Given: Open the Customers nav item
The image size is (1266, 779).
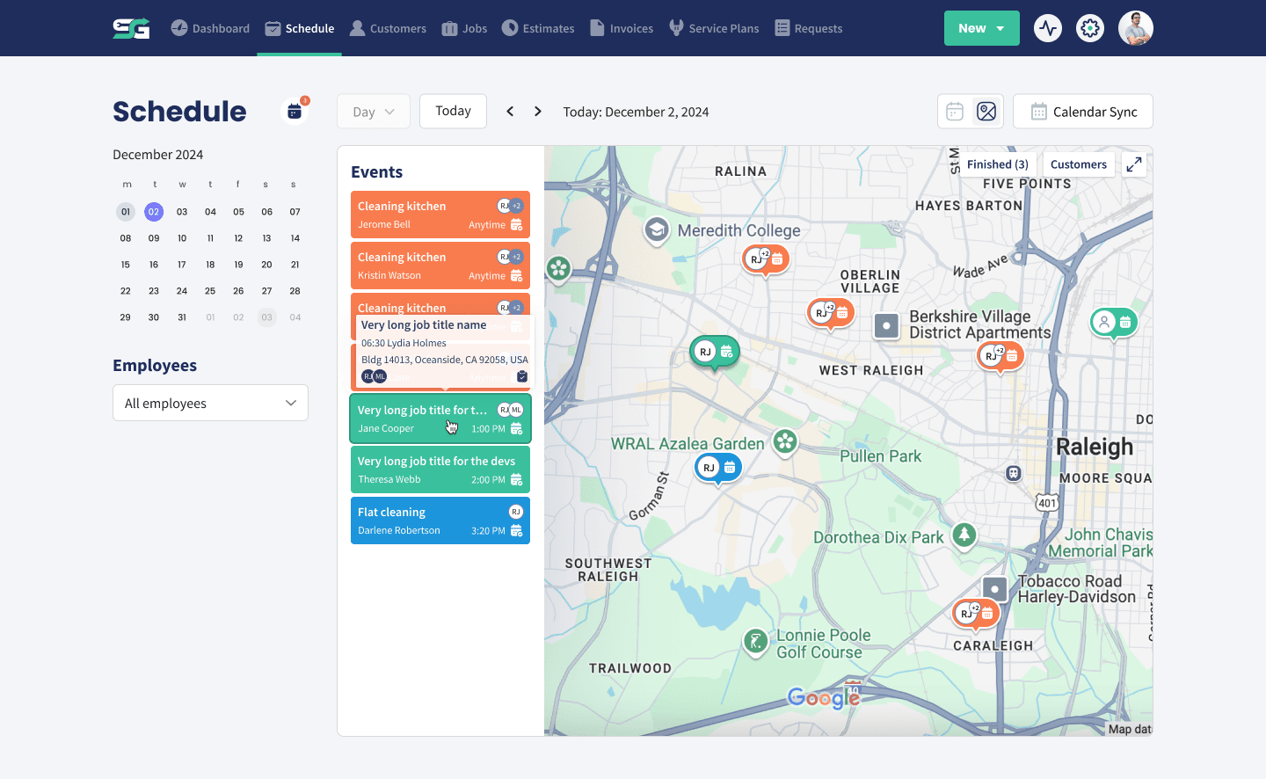Looking at the screenshot, I should click(x=388, y=28).
